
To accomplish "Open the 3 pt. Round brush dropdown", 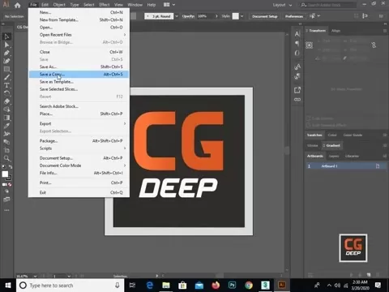I will [177, 16].
